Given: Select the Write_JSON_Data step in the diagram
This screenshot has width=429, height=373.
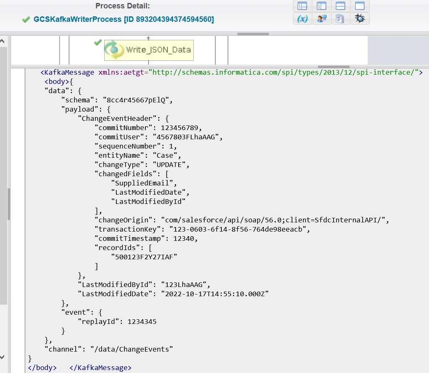Looking at the screenshot, I should (x=149, y=50).
